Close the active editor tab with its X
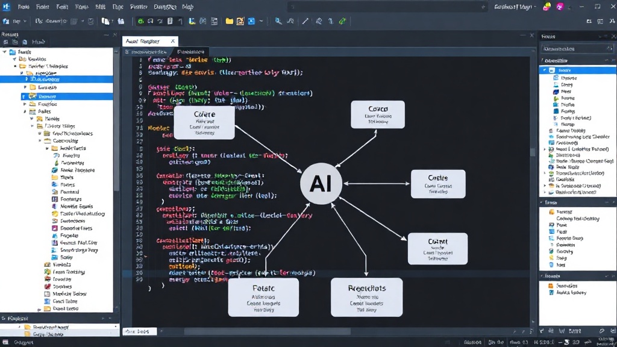The width and height of the screenshot is (617, 347). pyautogui.click(x=172, y=41)
